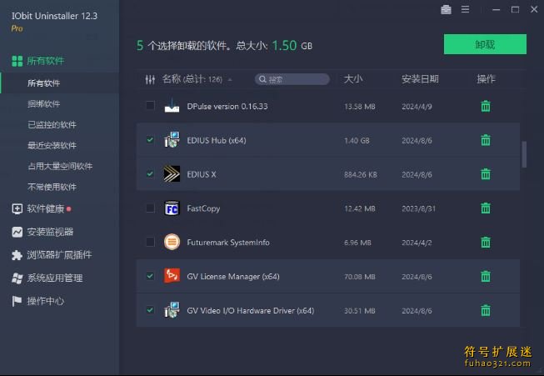Select the EDIUS Hub (x64) name
The image size is (544, 376).
[x=217, y=140]
